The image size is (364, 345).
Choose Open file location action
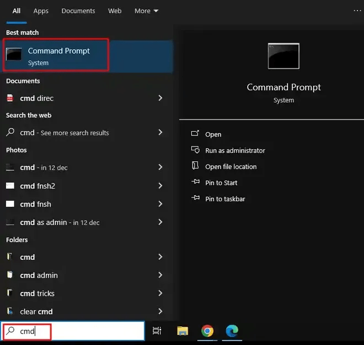coord(231,166)
